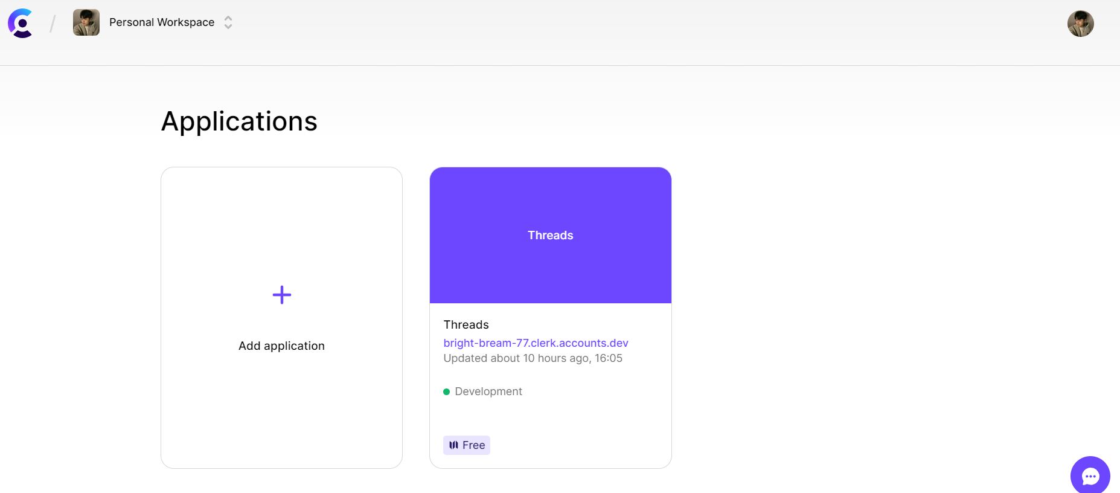
Task: Click the purple plus icon
Action: (282, 295)
